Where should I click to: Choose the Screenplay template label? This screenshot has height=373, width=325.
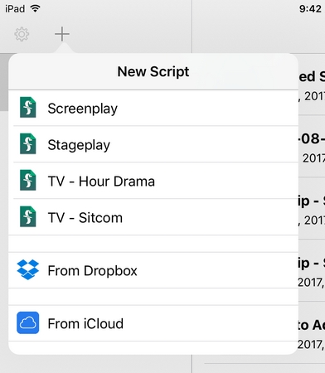point(82,109)
